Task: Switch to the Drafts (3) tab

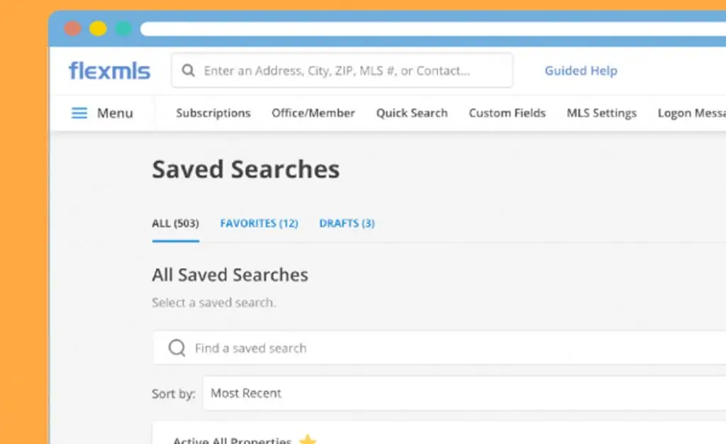Action: click(347, 223)
